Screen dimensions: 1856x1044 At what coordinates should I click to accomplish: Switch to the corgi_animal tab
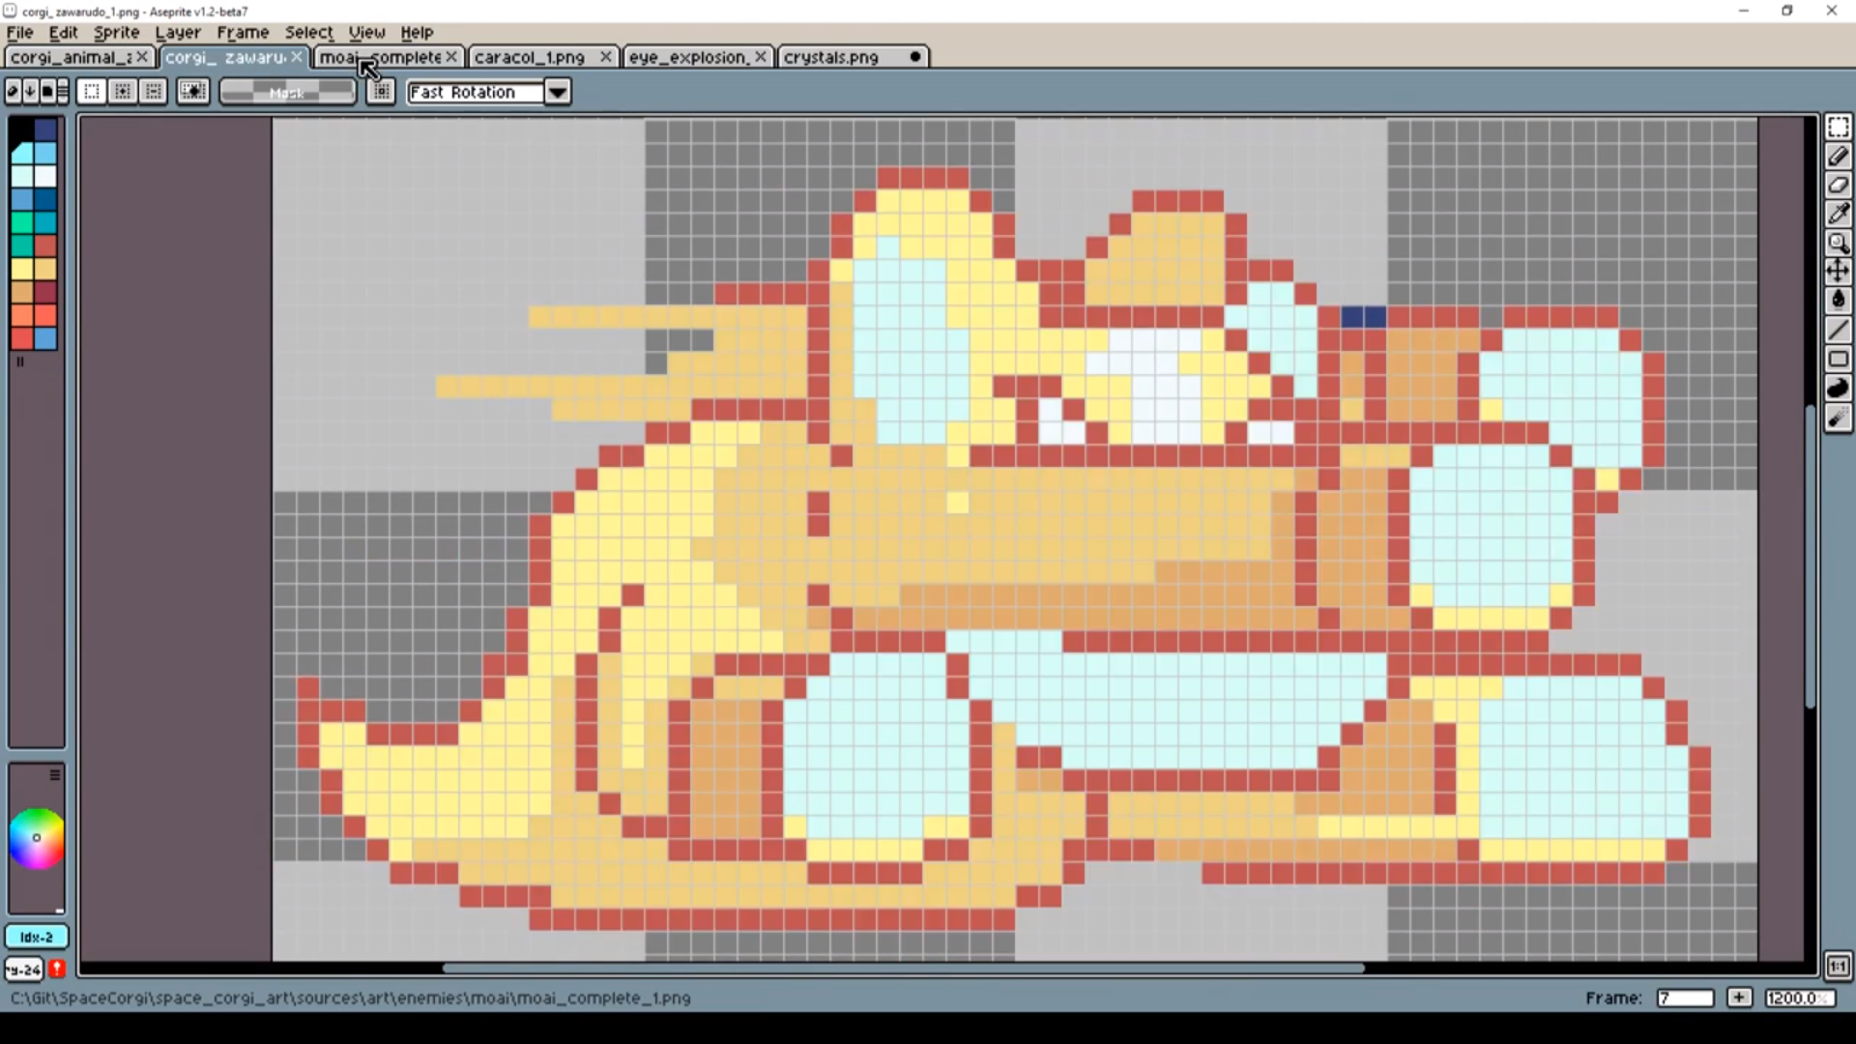(70, 57)
